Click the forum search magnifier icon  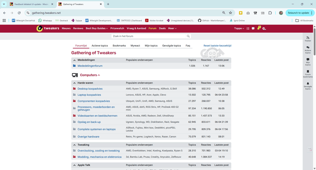point(188,36)
